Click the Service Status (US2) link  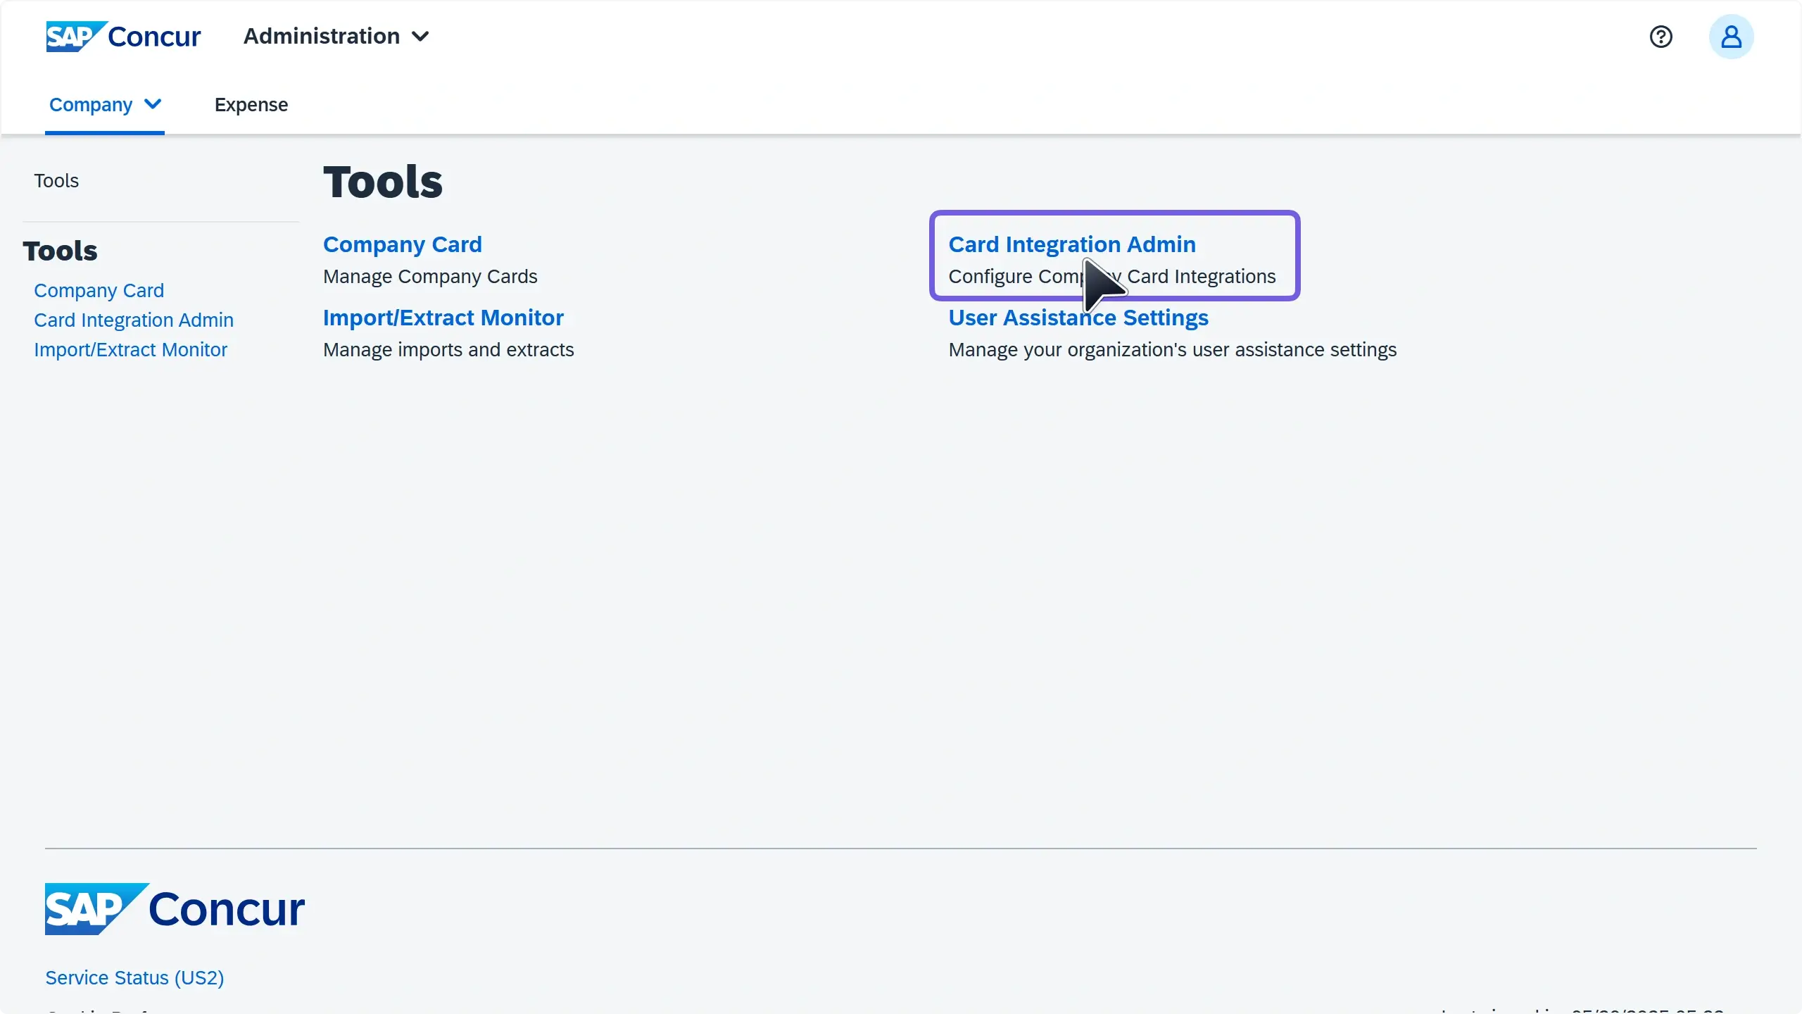tap(134, 977)
